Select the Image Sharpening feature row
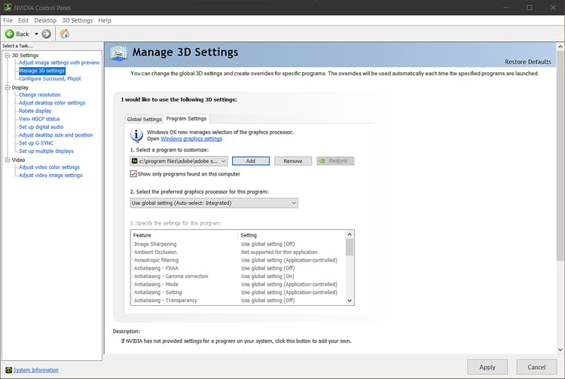The width and height of the screenshot is (565, 379). [237, 244]
